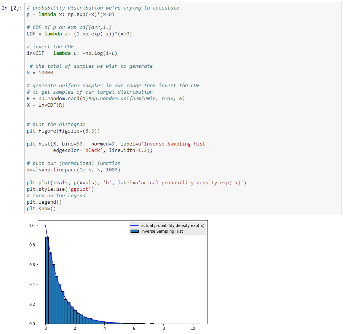The image size is (348, 334).
Task: Click the x-axis tick label '10'
Action: (x=193, y=328)
